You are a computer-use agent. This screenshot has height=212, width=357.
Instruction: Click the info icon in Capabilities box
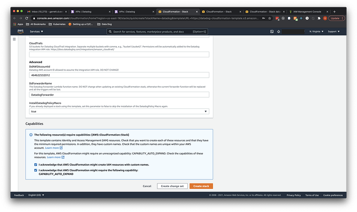point(31,135)
